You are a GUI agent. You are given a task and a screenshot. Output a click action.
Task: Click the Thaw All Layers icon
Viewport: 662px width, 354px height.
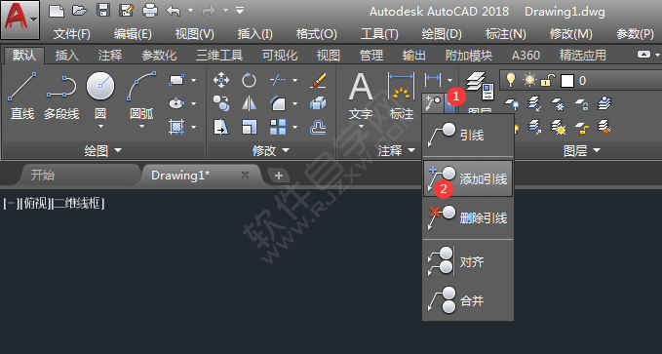coord(558,127)
